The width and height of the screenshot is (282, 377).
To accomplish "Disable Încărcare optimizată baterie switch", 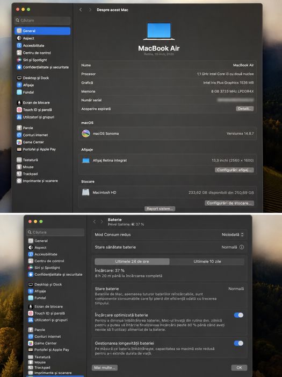I will 238,315.
